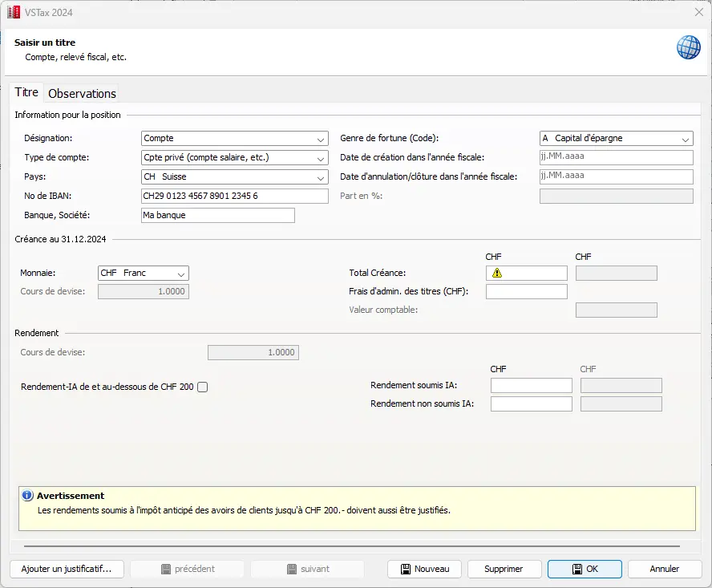712x588 pixels.
Task: Click the info icon beside Avertissement
Action: tap(27, 496)
